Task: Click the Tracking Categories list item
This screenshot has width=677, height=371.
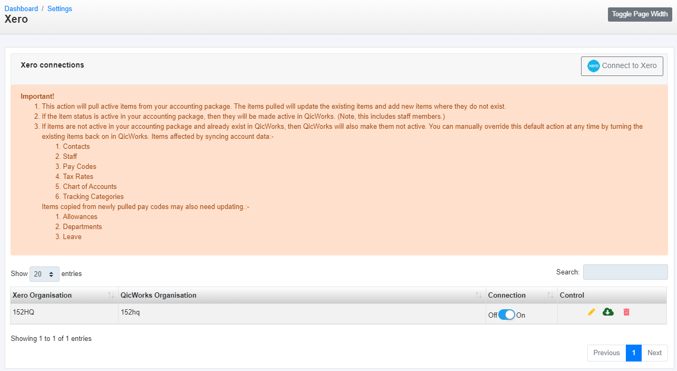Action: 93,196
